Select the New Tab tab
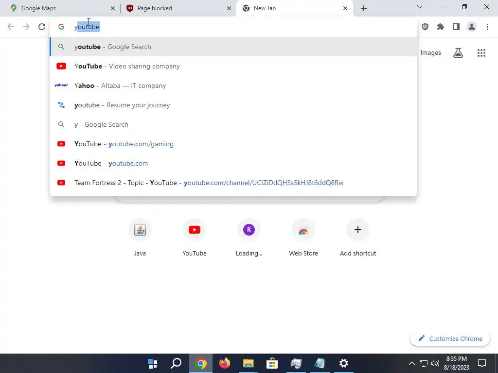The width and height of the screenshot is (498, 373). (x=295, y=8)
